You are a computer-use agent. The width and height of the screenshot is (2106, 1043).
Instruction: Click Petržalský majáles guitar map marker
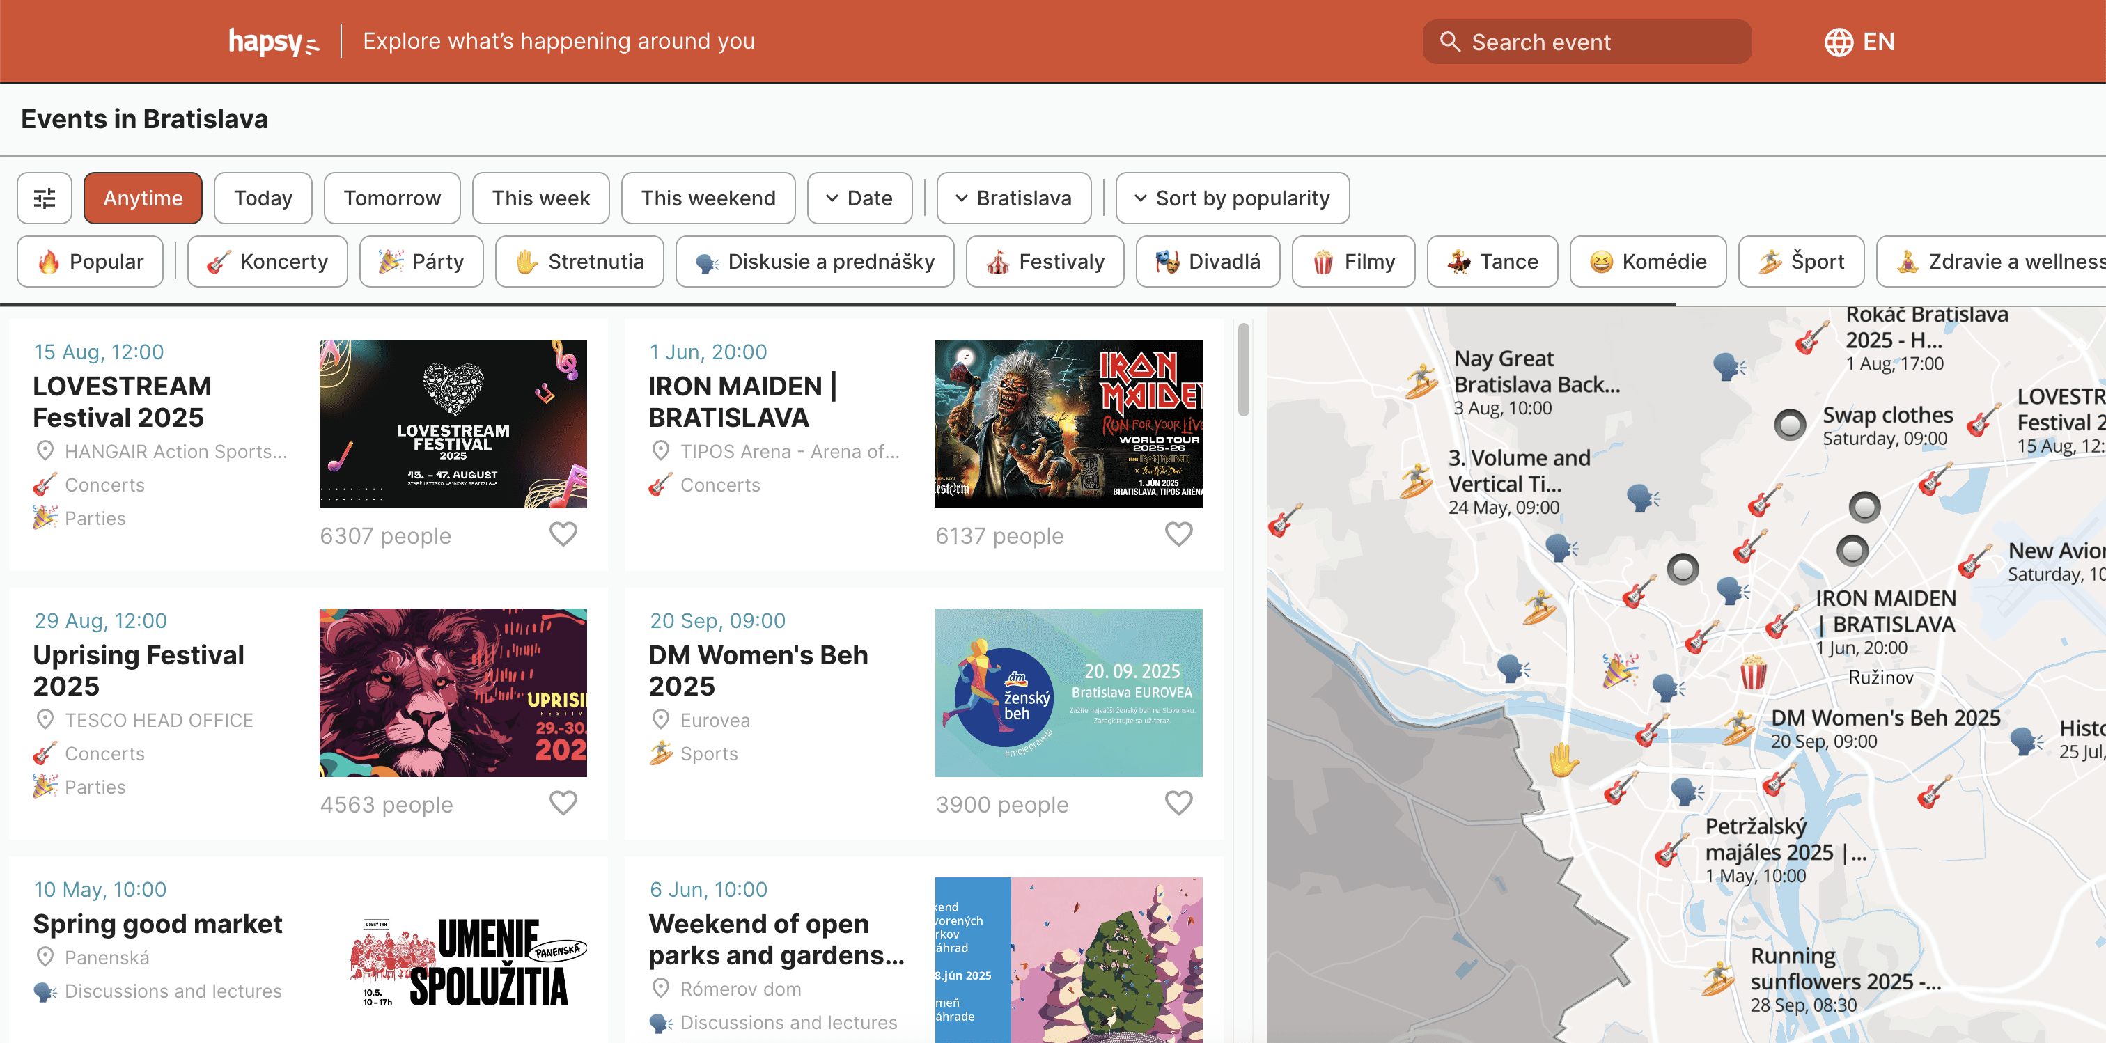[x=1671, y=851]
